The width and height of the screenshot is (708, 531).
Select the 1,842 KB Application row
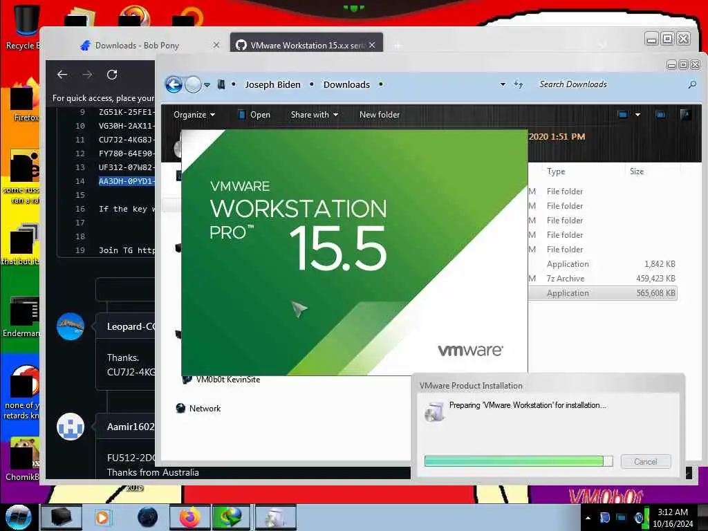[603, 264]
